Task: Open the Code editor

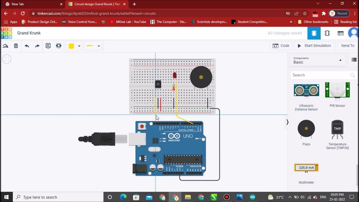Action: [x=281, y=46]
